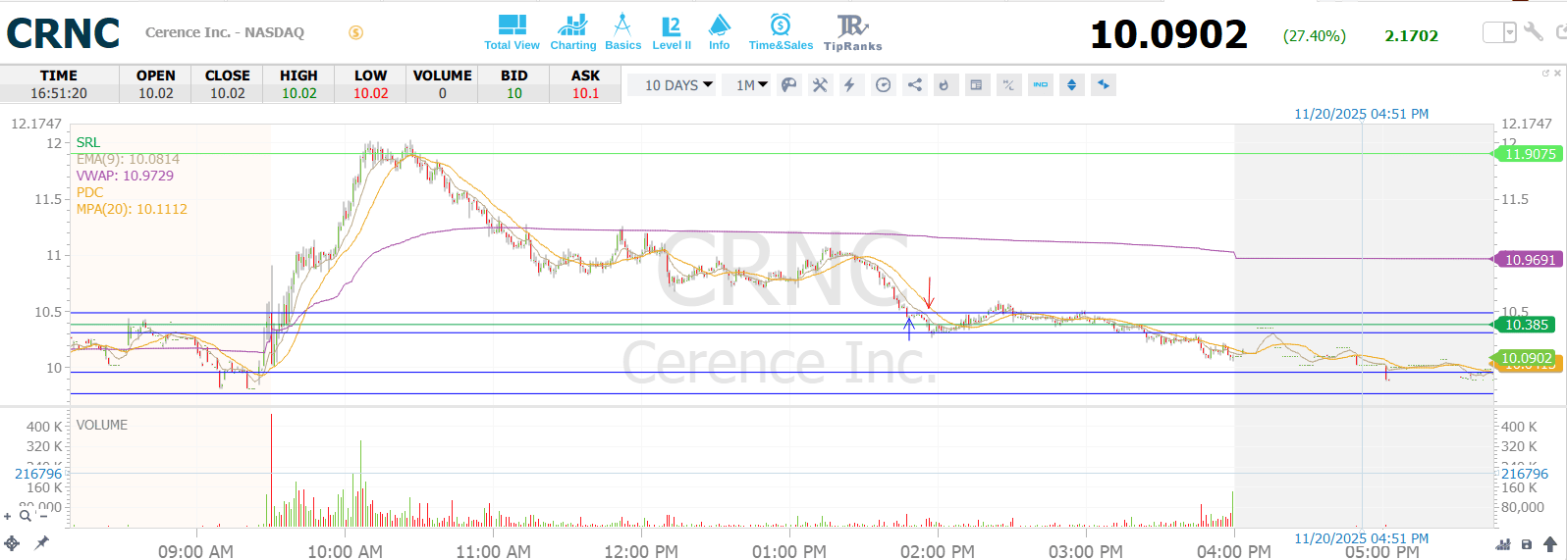Click the Cerence Inc. - NASDAQ label
Viewport: 1567px width, 560px height.
pos(225,32)
